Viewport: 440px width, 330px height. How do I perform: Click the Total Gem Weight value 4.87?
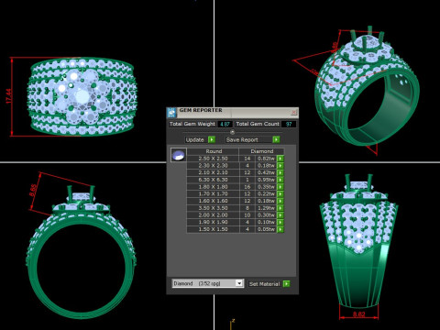tap(225, 124)
